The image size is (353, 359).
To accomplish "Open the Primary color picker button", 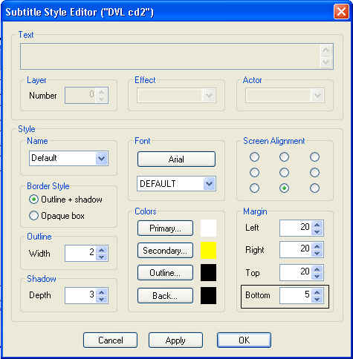I will point(165,228).
